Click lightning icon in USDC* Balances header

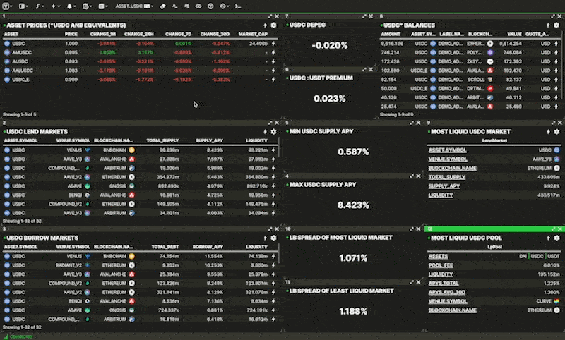[x=548, y=25]
